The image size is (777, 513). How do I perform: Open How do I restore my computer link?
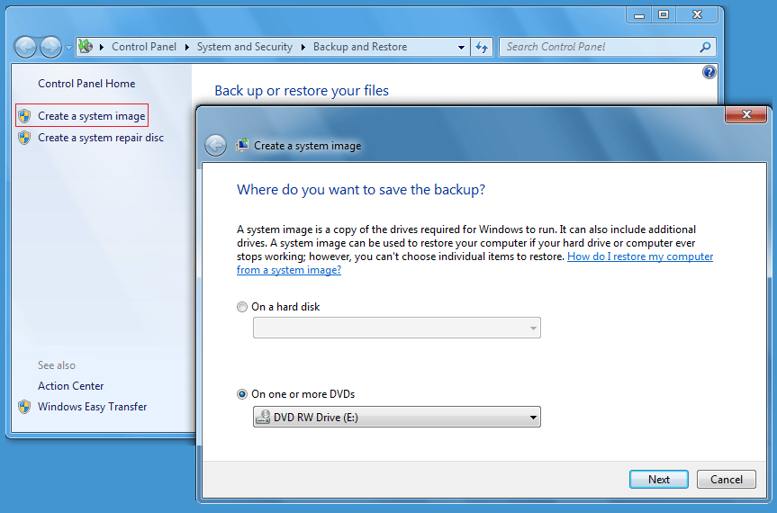click(x=474, y=263)
